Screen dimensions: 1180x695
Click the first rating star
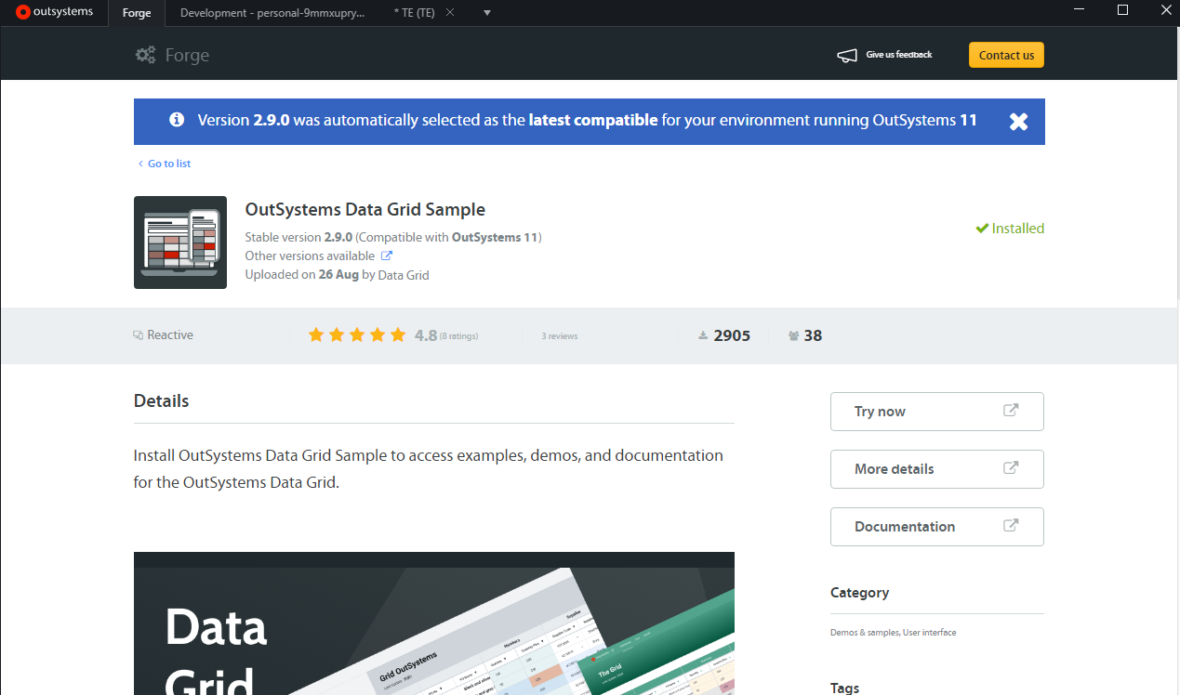[x=316, y=334]
